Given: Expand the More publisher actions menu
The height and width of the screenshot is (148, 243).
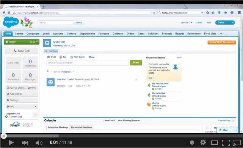Looking at the screenshot, I should tap(92, 57).
